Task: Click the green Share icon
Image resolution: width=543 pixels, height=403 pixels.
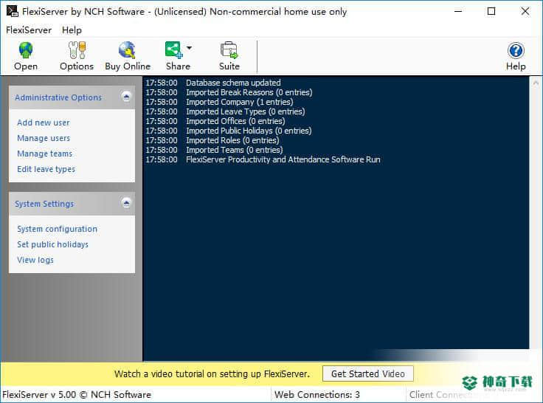Action: coord(173,50)
